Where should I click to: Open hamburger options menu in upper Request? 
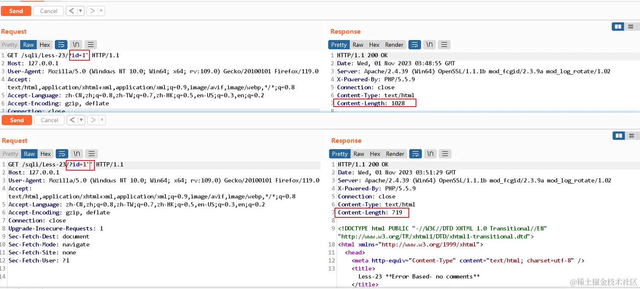pyautogui.click(x=91, y=45)
